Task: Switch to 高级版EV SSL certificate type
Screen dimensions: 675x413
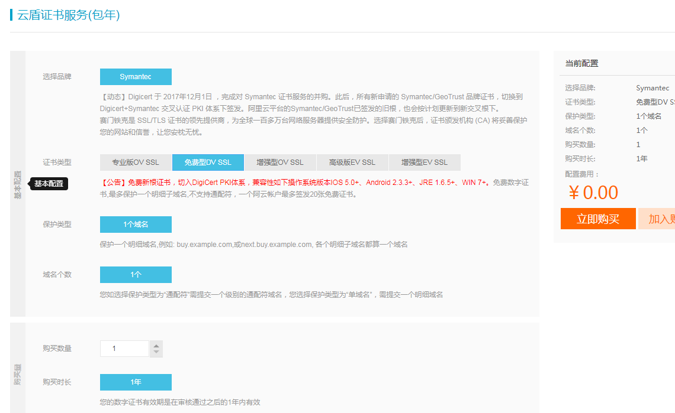Action: tap(352, 162)
